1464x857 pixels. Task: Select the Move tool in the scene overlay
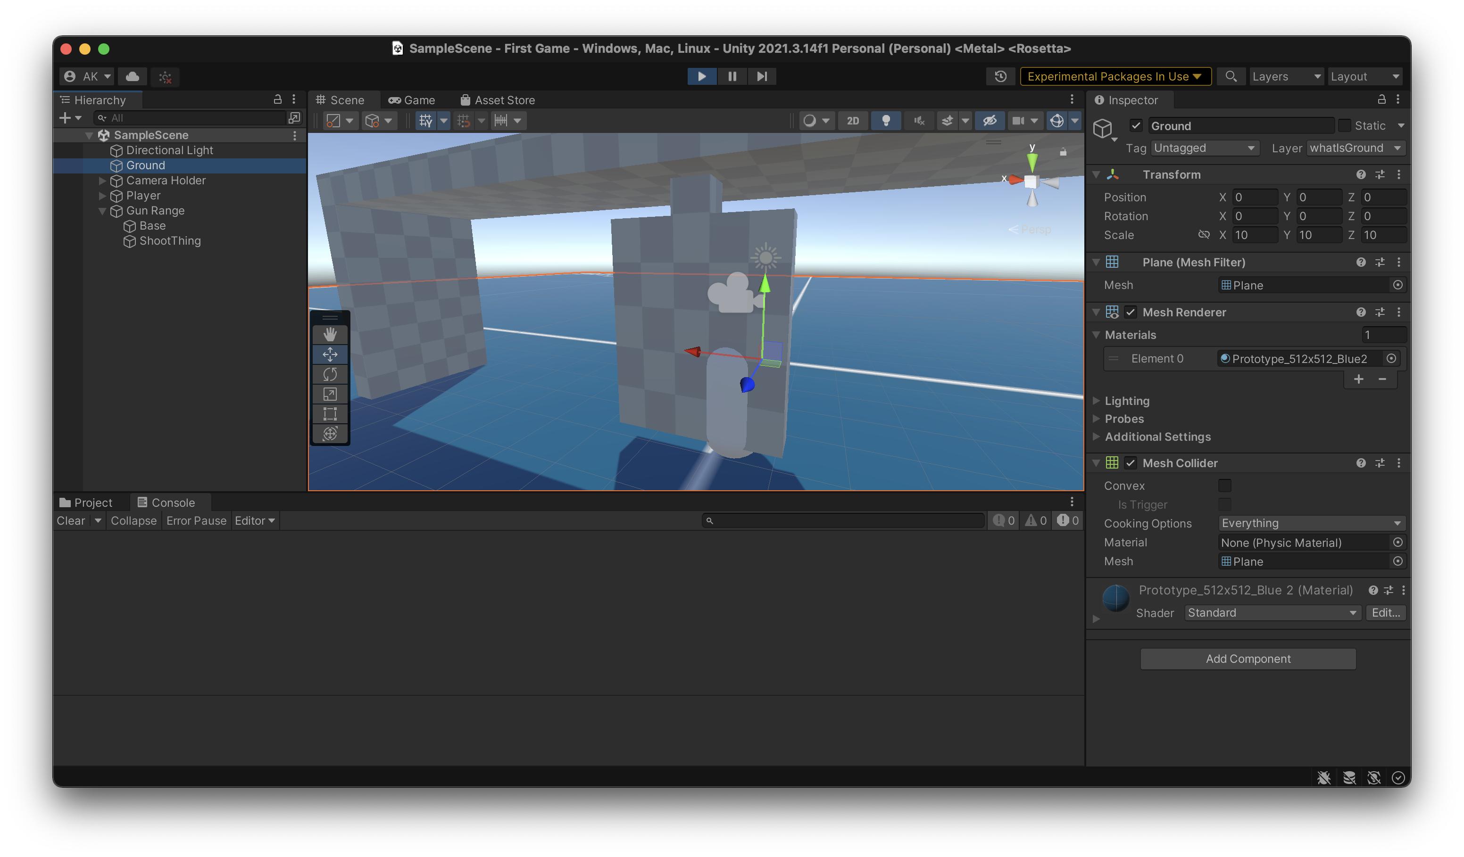tap(330, 354)
